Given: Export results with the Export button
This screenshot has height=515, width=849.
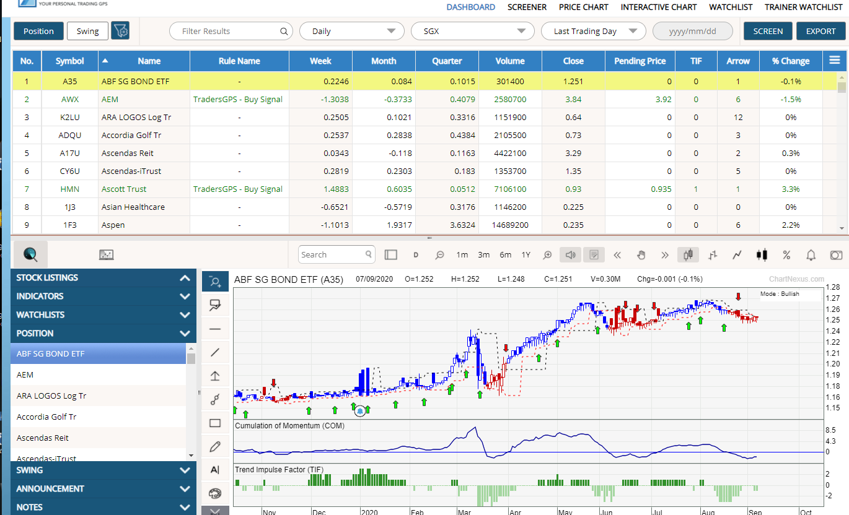Looking at the screenshot, I should point(820,31).
